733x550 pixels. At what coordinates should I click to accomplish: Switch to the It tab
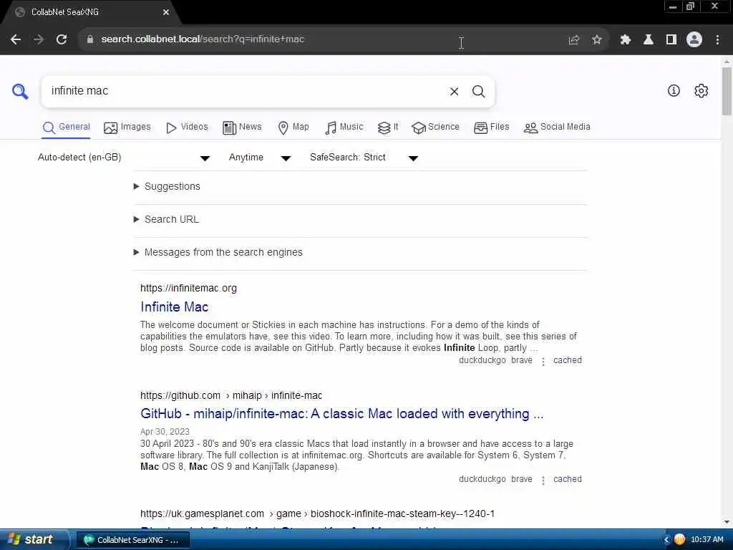(x=388, y=127)
